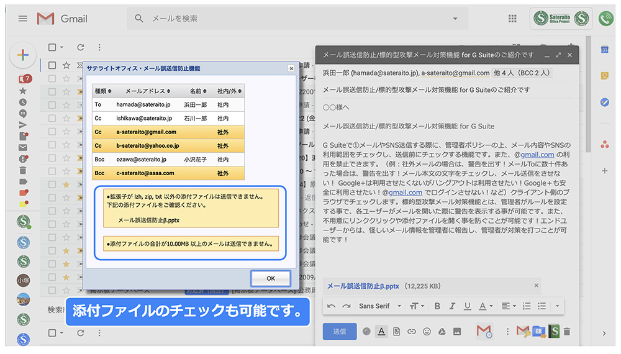Insert a file from Google Drive
The width and height of the screenshot is (621, 354).
(x=442, y=332)
